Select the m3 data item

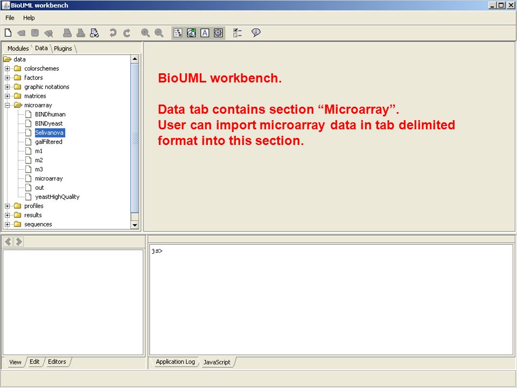click(x=39, y=170)
